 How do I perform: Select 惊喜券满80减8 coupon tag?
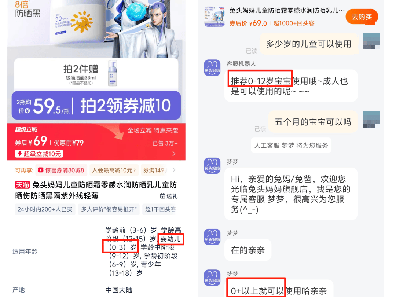pos(61,170)
